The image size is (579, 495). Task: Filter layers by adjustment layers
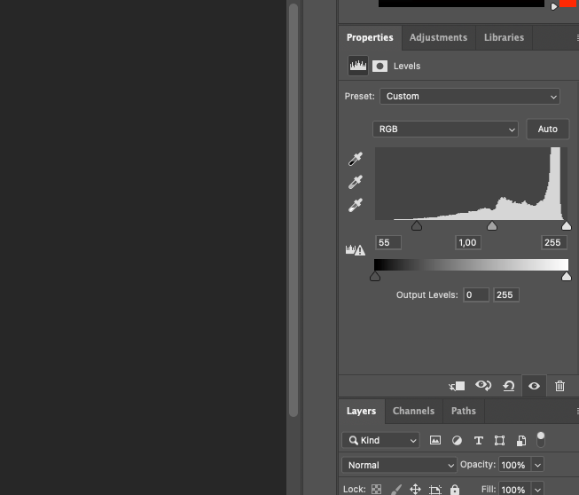point(457,440)
